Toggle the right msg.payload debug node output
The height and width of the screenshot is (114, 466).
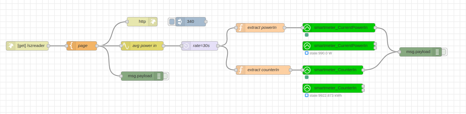click(444, 52)
